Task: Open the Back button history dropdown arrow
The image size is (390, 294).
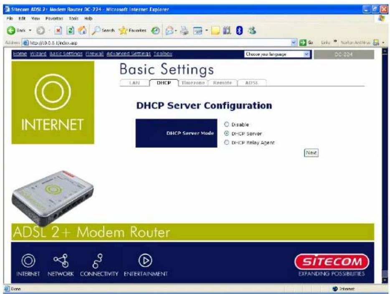Action: pyautogui.click(x=30, y=30)
